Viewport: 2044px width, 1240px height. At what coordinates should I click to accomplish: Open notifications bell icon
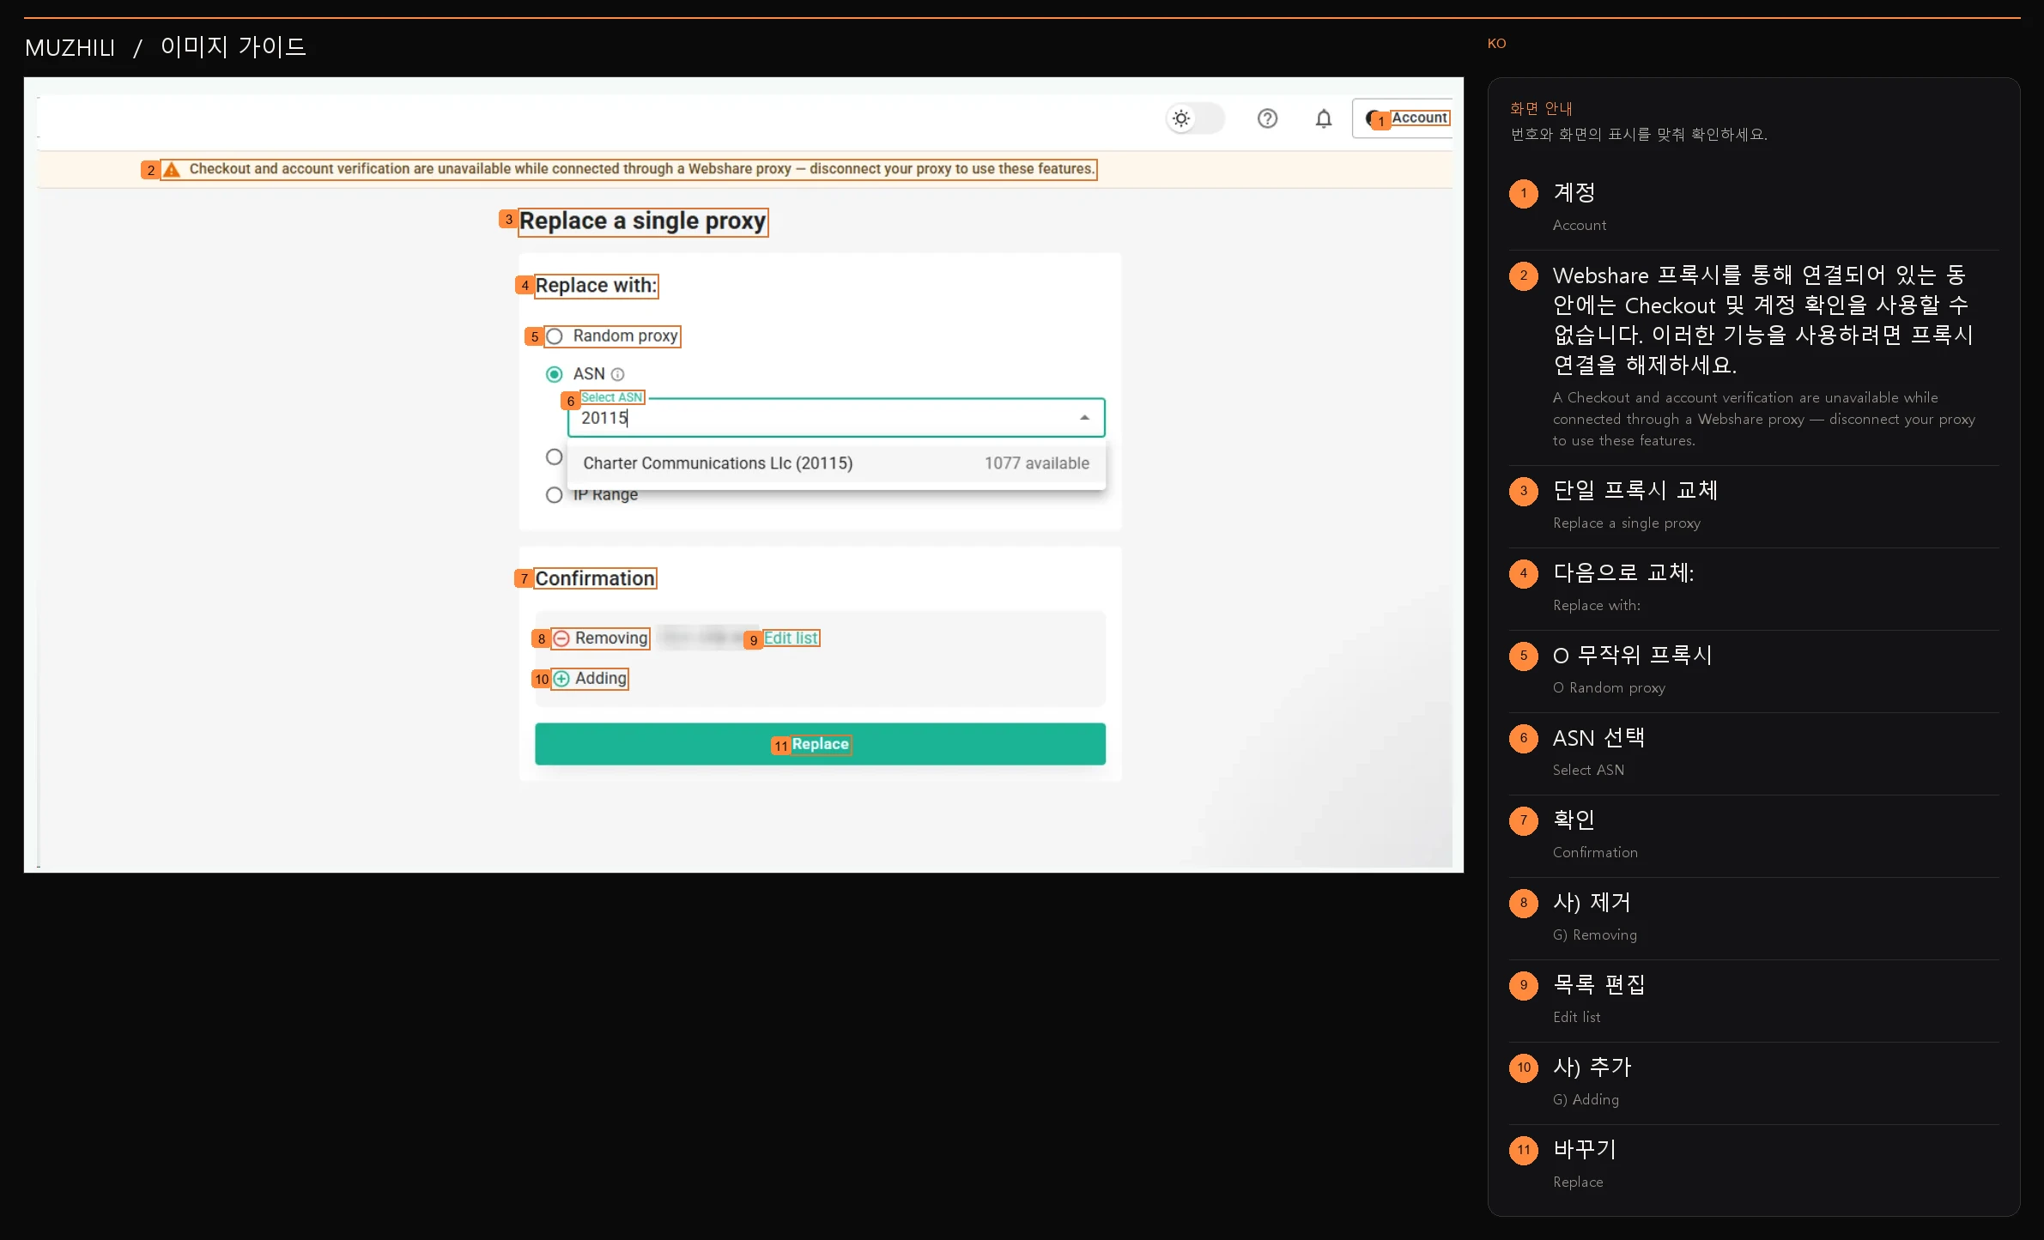point(1324,118)
